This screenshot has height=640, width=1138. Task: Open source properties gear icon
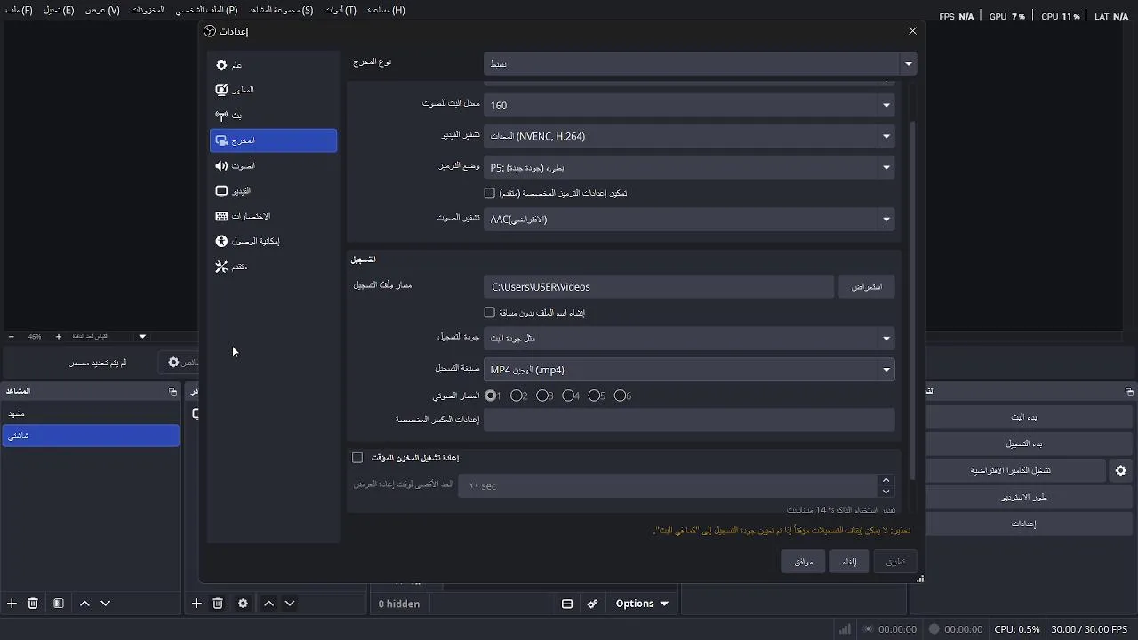[243, 604]
